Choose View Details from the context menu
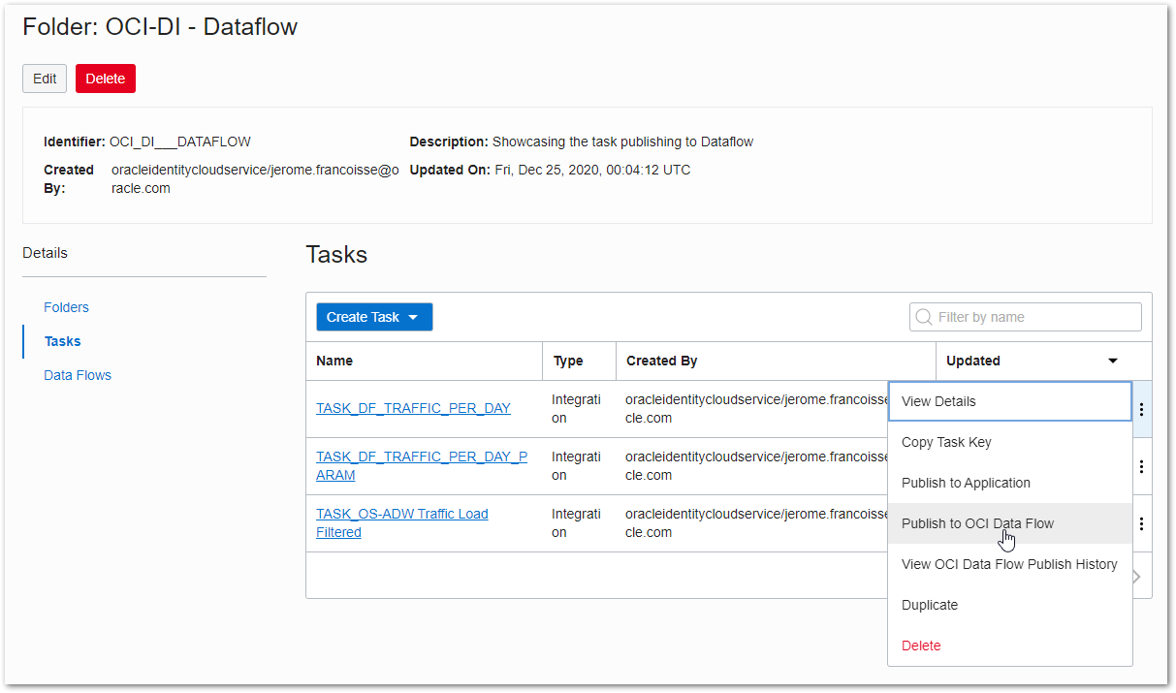This screenshot has width=1176, height=693. pyautogui.click(x=938, y=401)
